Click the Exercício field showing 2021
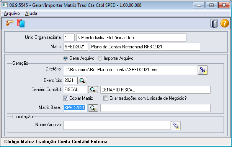The height and width of the screenshot is (147, 232). pos(70,80)
